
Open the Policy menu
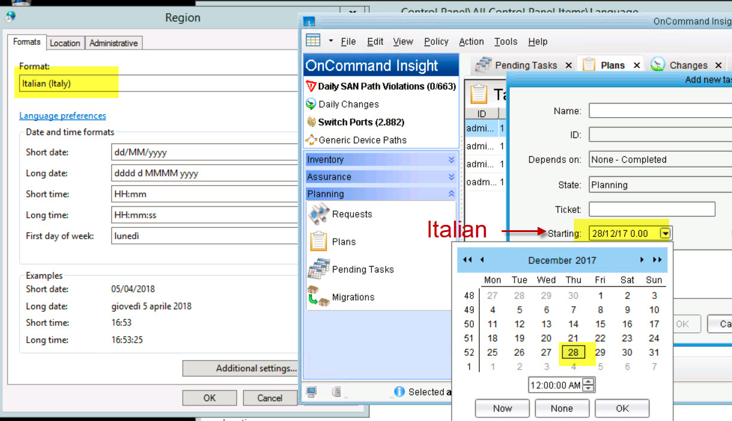tap(436, 41)
